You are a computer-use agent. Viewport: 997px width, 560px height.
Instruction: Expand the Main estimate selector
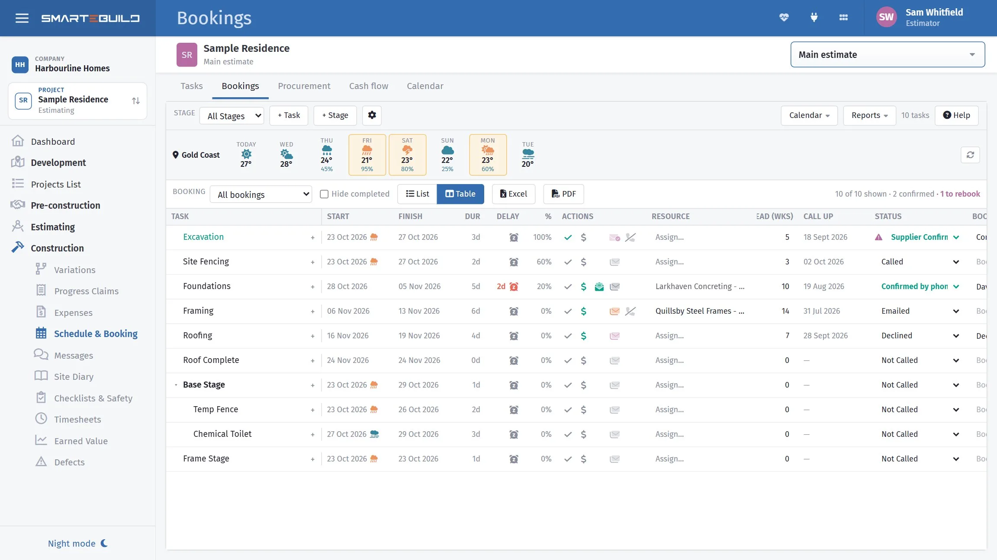[x=888, y=54]
